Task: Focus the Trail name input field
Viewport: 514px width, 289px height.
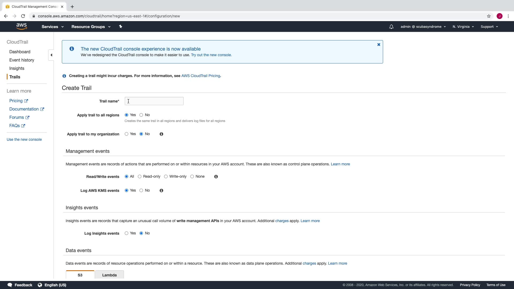Action: 154,101
